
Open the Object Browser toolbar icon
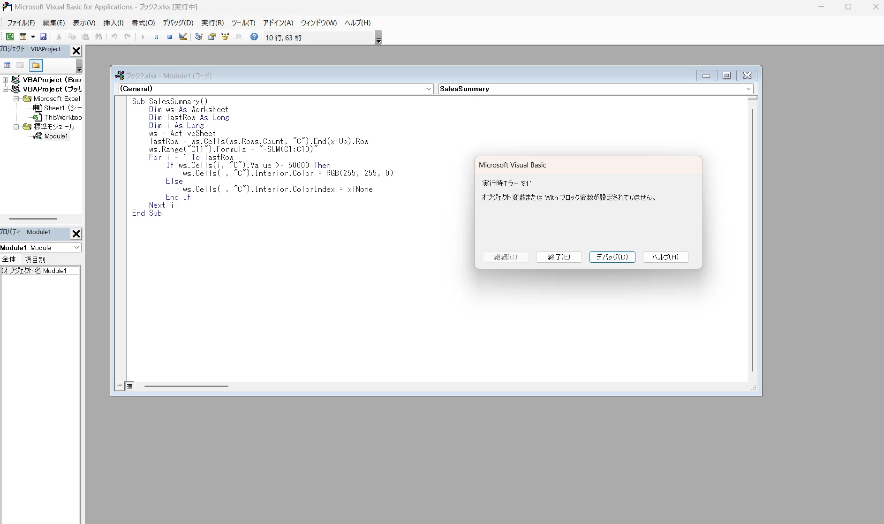coord(225,37)
